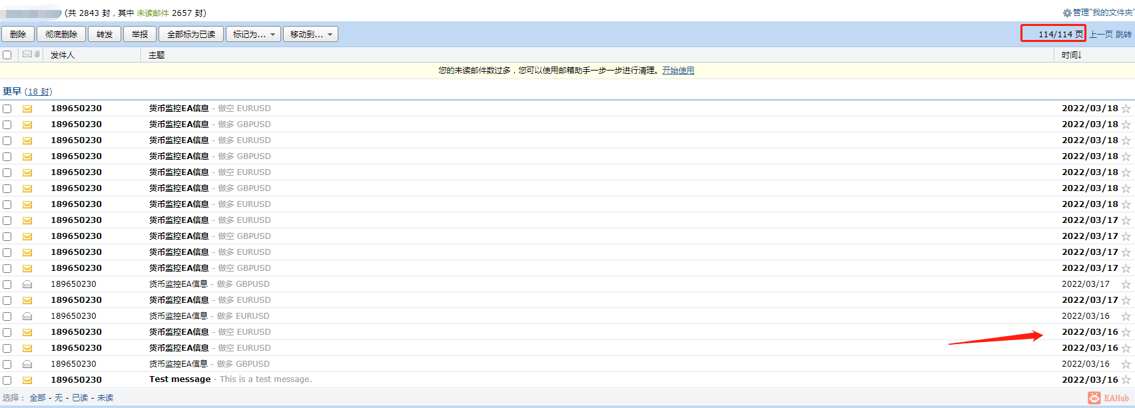
Task: Open the gear icon beside 管理"我的文件夹"
Action: click(x=1067, y=13)
